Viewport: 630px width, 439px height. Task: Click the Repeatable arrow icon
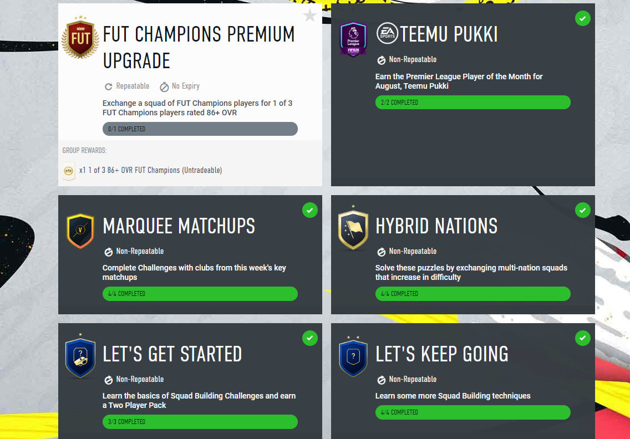pos(108,87)
